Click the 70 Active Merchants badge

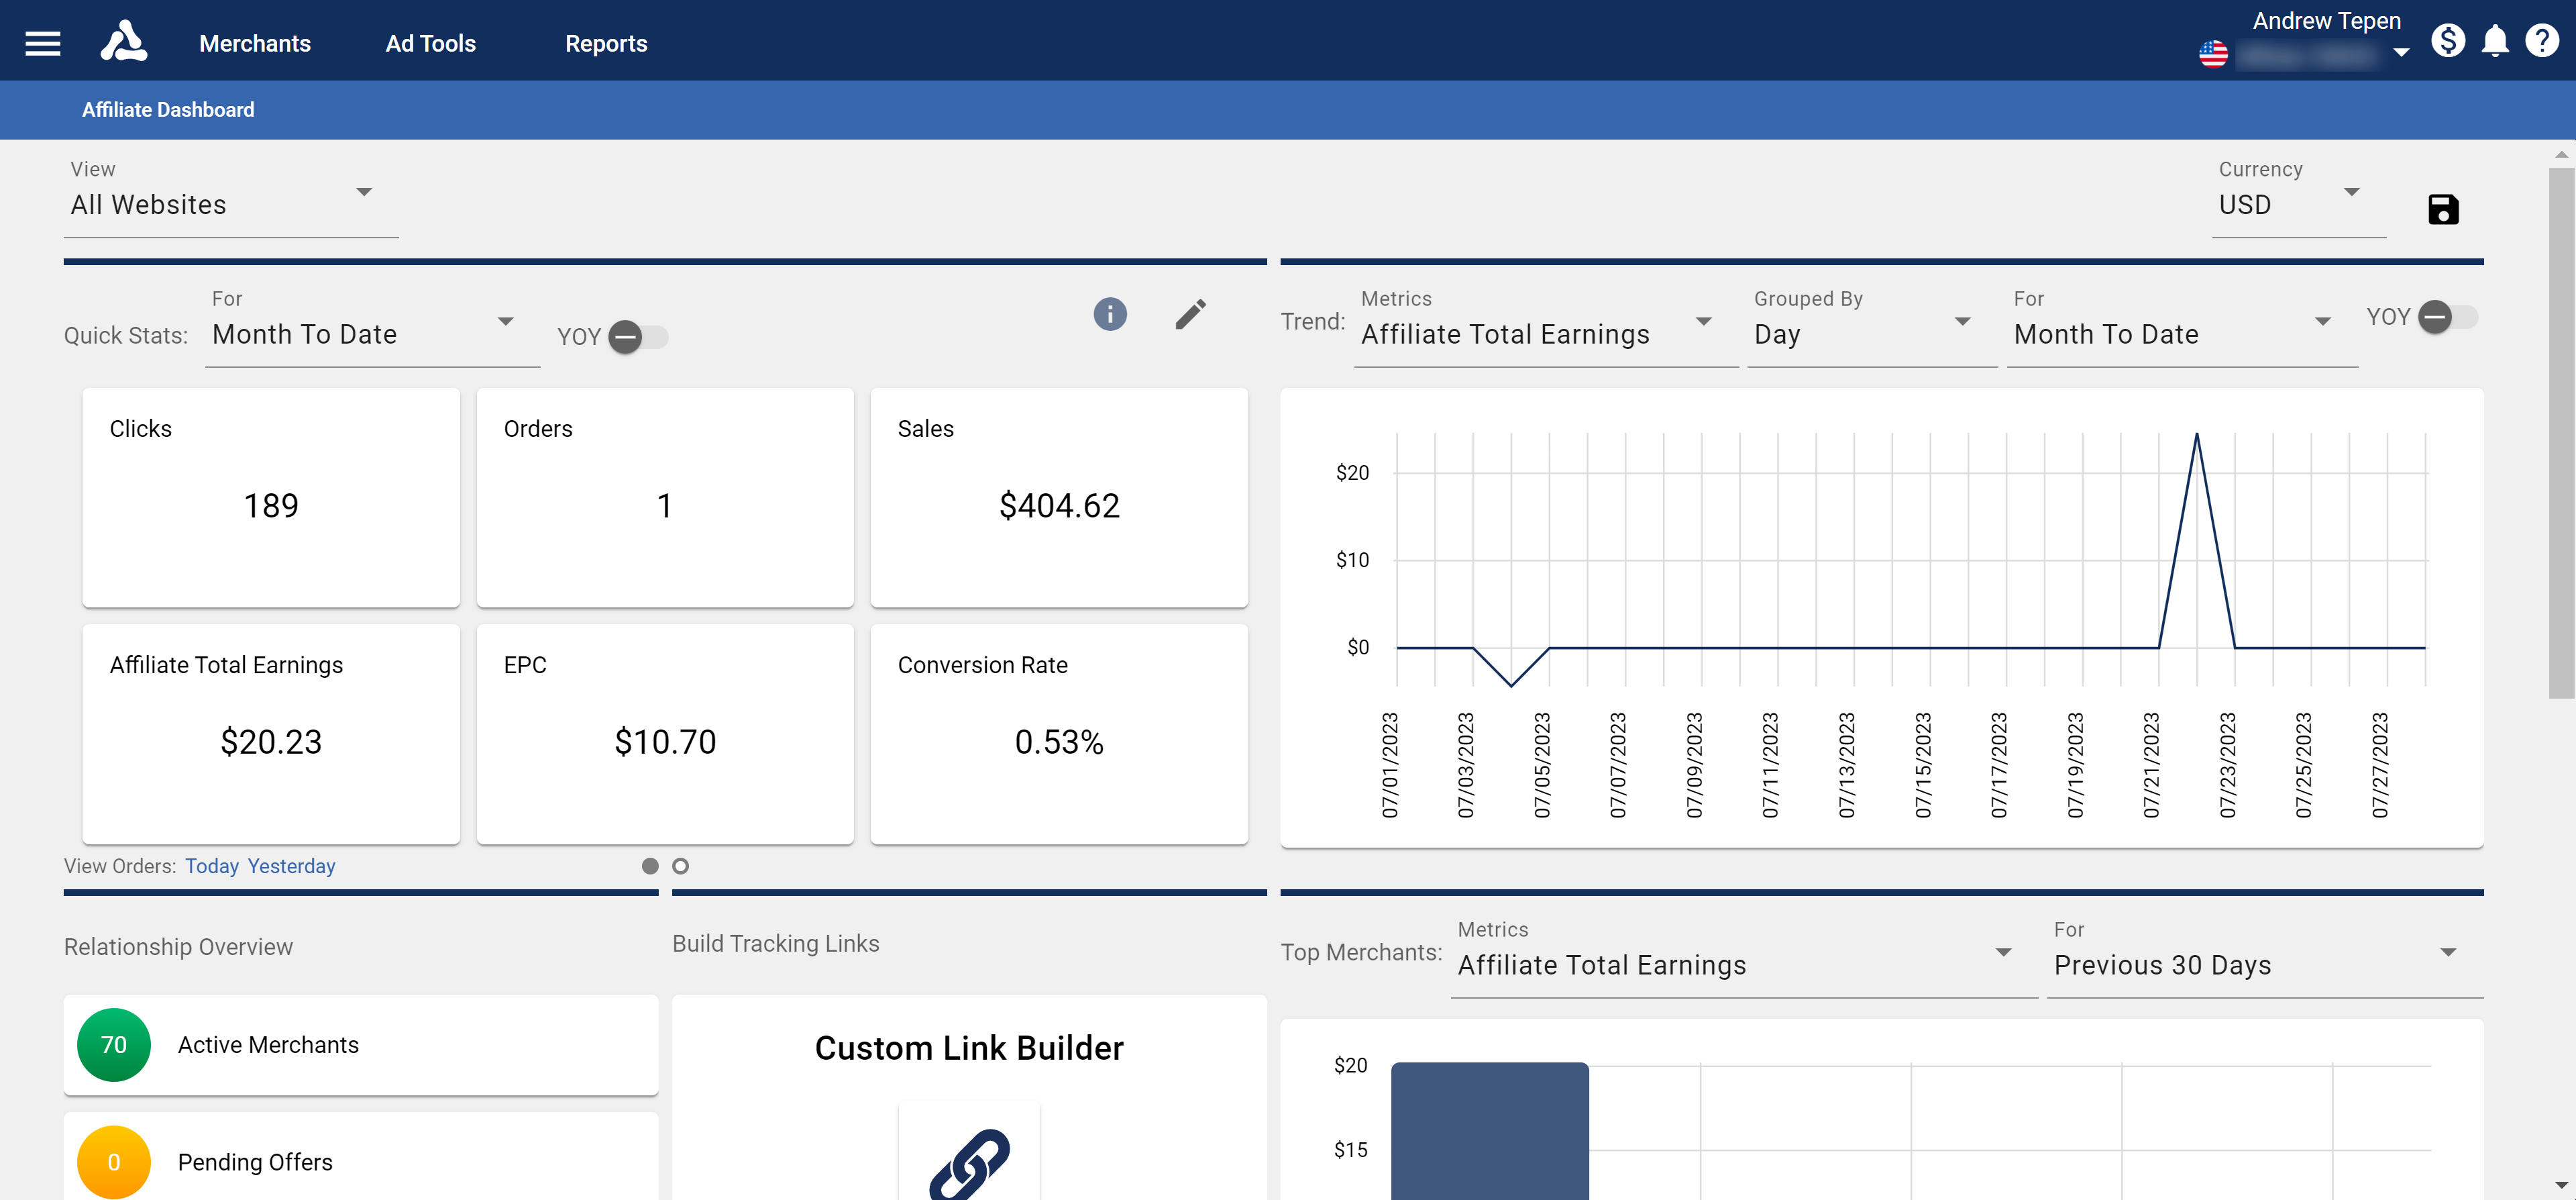[x=114, y=1044]
